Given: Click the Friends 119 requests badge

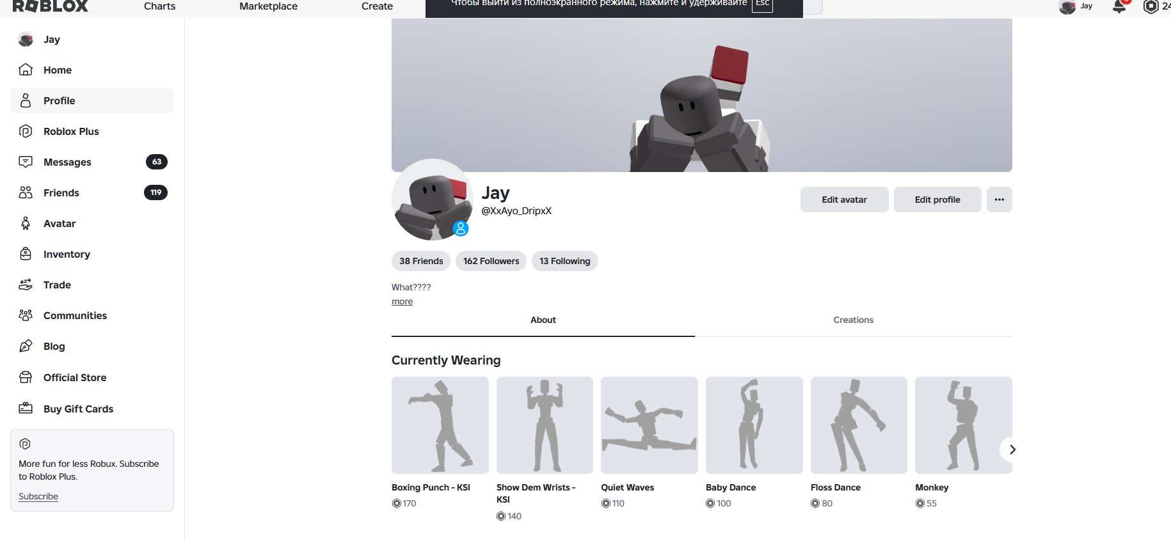Looking at the screenshot, I should pos(155,192).
